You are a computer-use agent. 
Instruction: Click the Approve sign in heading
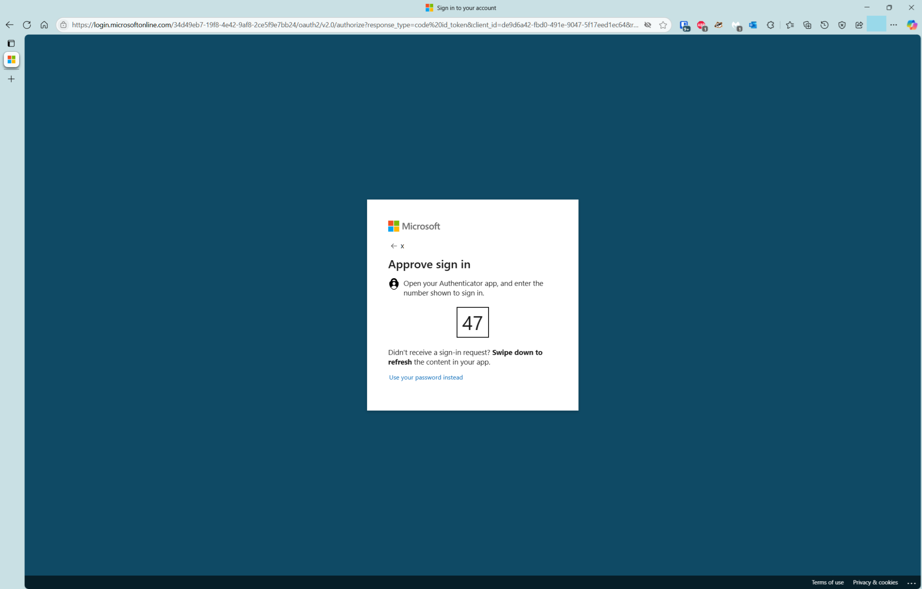click(429, 264)
